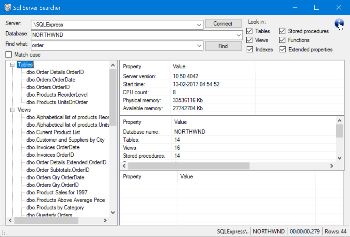Viewport: 350px width, 237px height.
Task: Click tree scrollbar up arrow
Action: 113,65
